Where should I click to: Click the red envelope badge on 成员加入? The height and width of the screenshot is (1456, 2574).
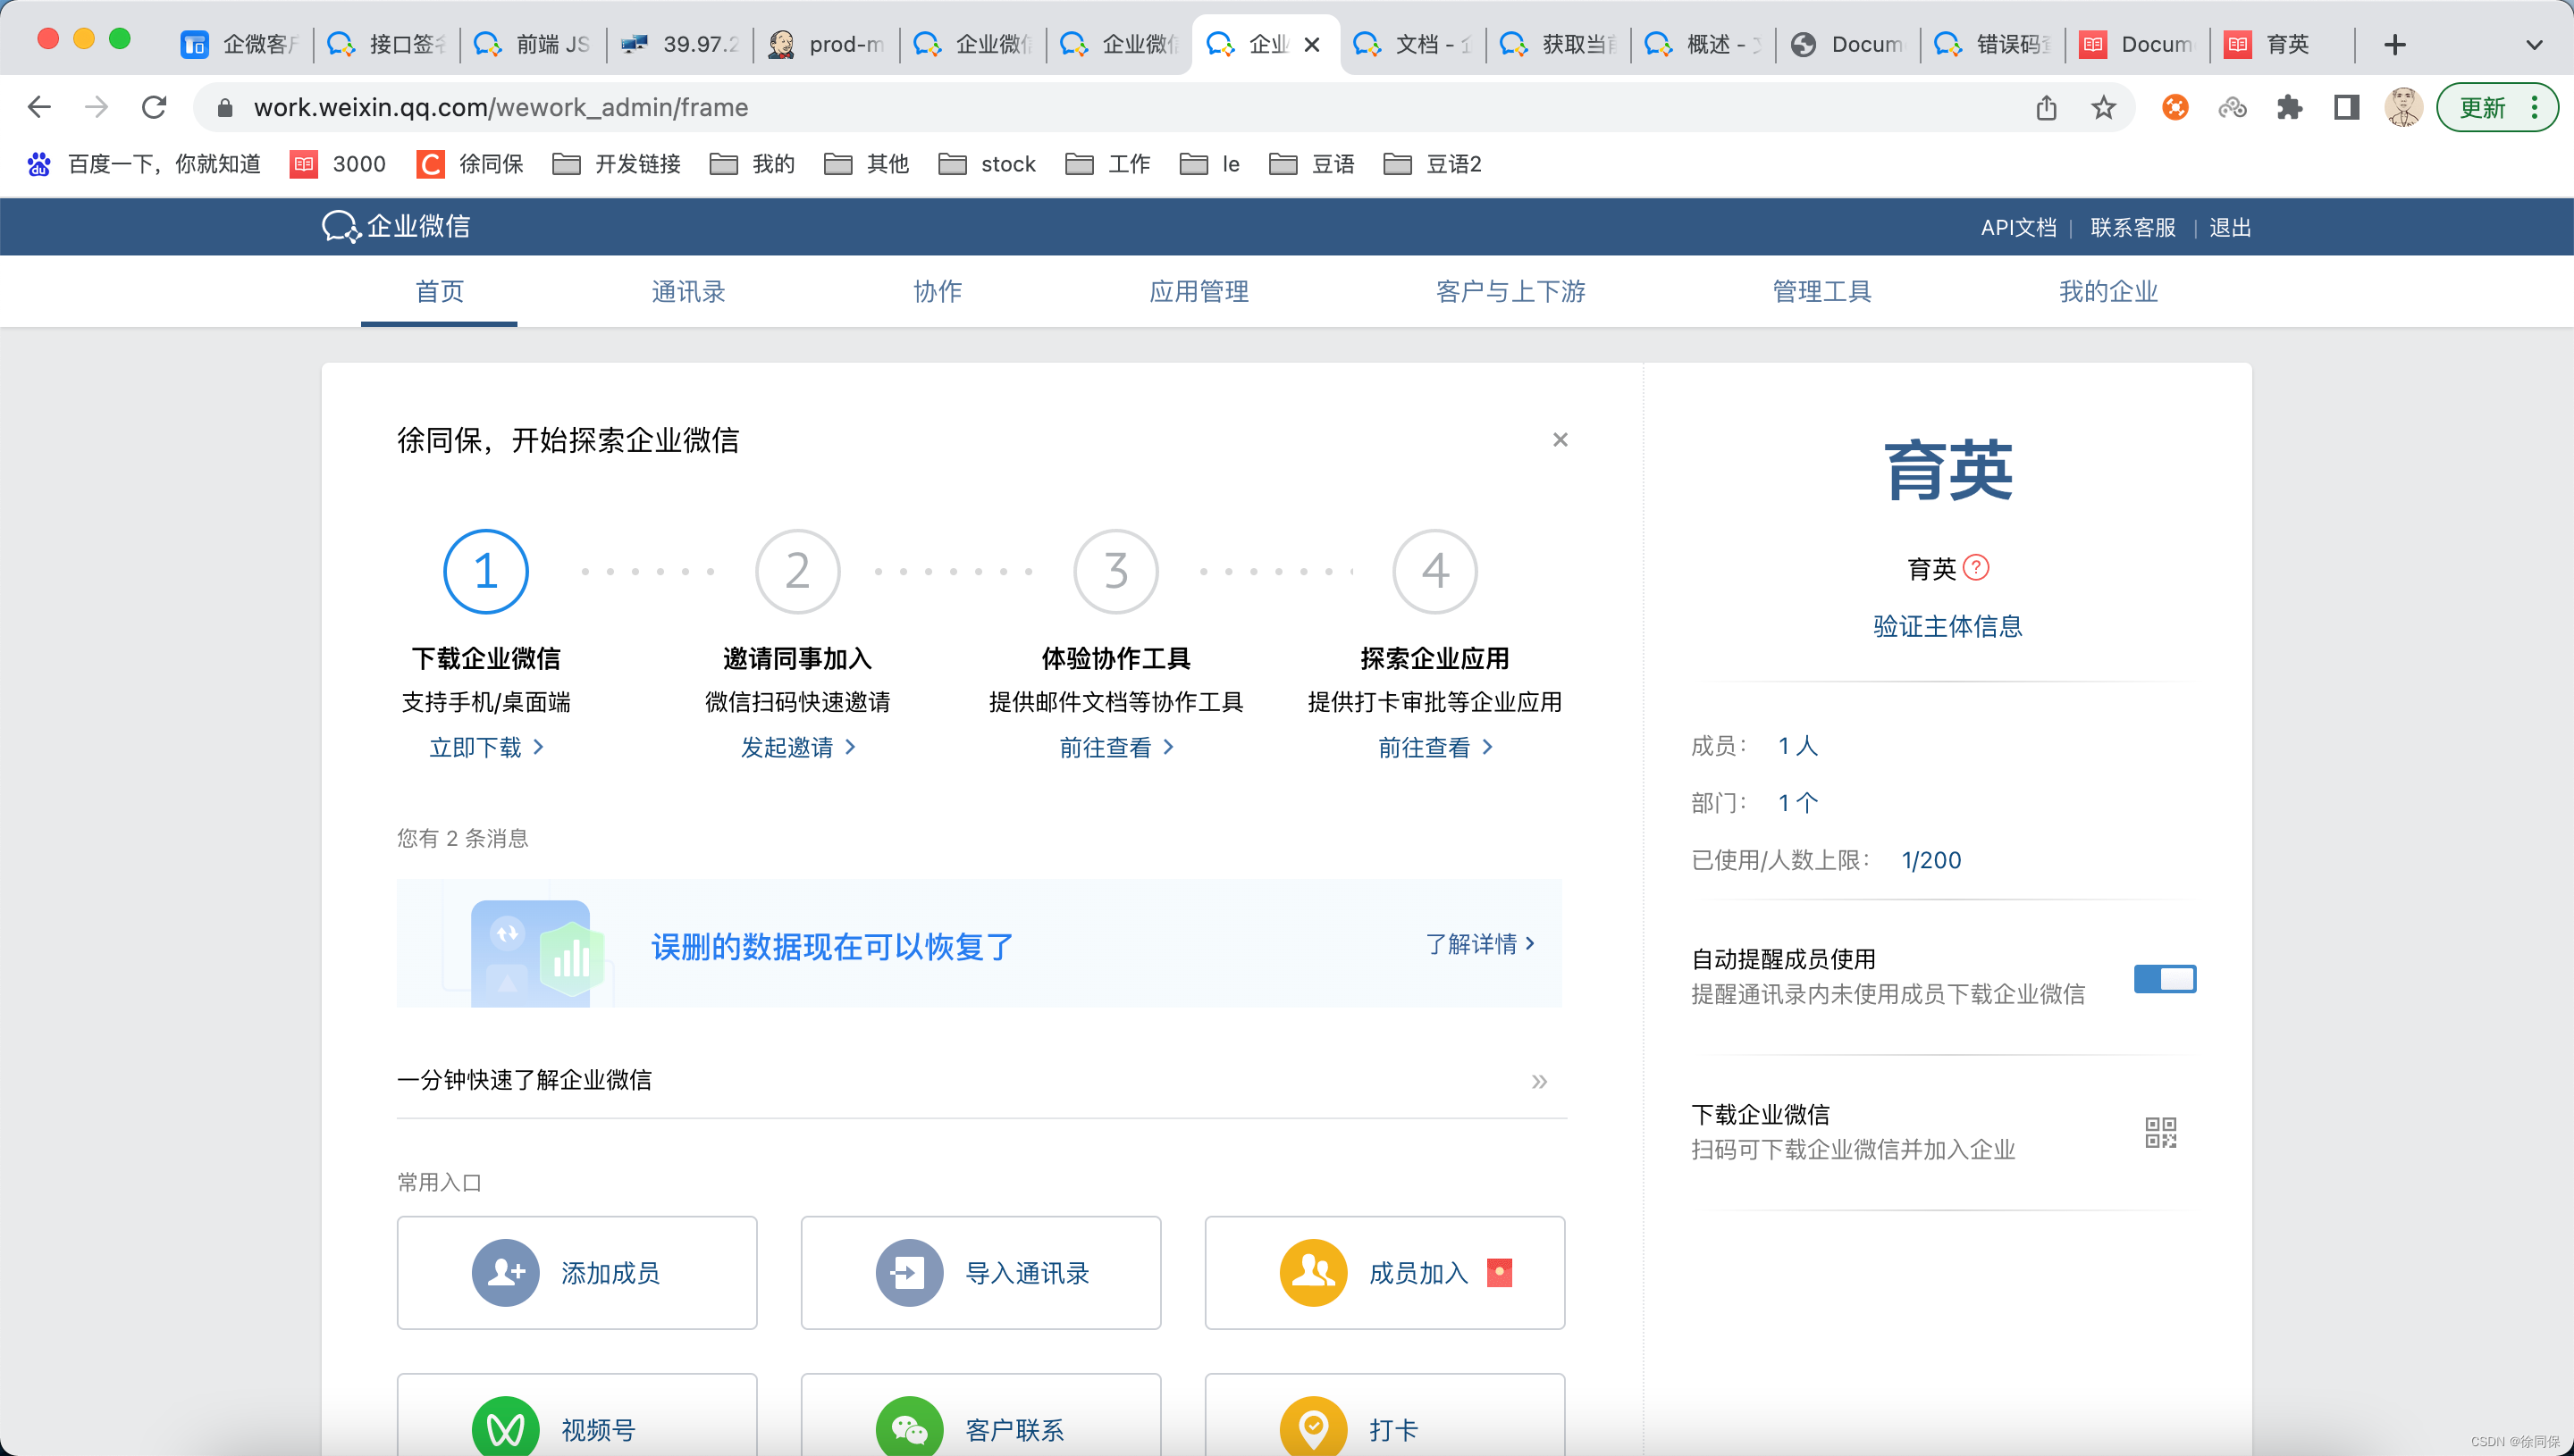[1499, 1272]
